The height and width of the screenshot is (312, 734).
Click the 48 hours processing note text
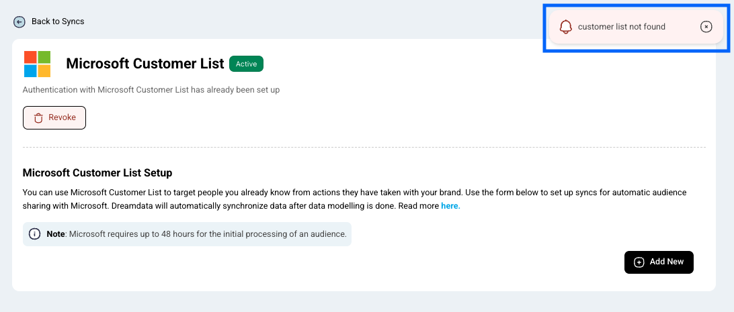point(208,234)
